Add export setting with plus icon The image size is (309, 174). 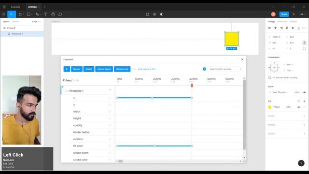click(x=305, y=134)
